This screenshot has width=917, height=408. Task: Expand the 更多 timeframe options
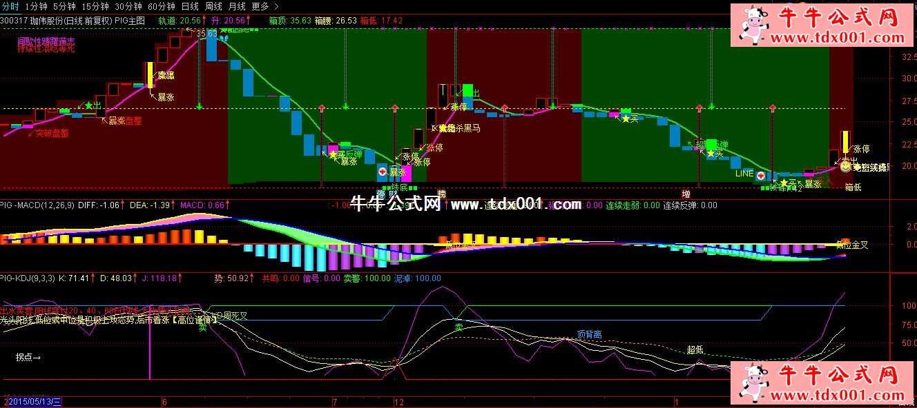(x=260, y=6)
